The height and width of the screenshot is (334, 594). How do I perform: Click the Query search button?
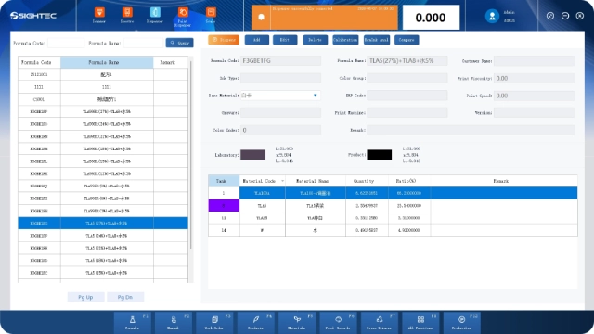click(x=179, y=43)
